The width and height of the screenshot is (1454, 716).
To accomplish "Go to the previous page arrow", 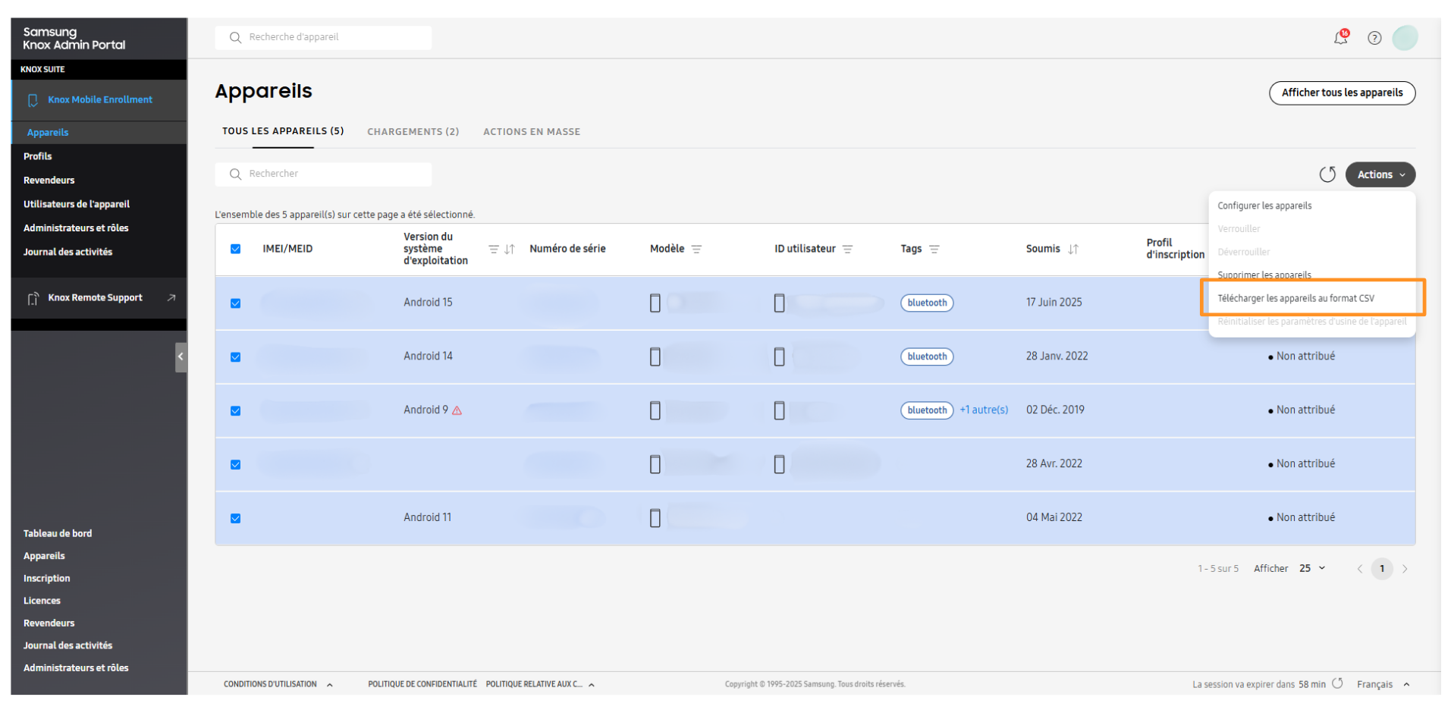I will click(x=1360, y=569).
